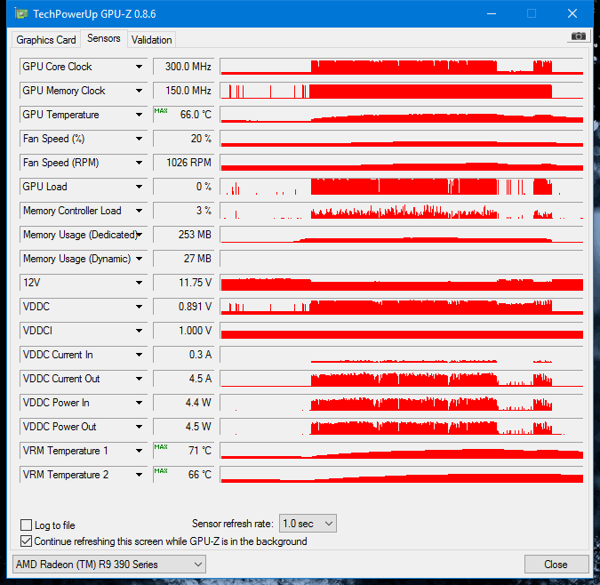Enable the Log to file checkbox
This screenshot has height=585, width=600.
tap(26, 525)
